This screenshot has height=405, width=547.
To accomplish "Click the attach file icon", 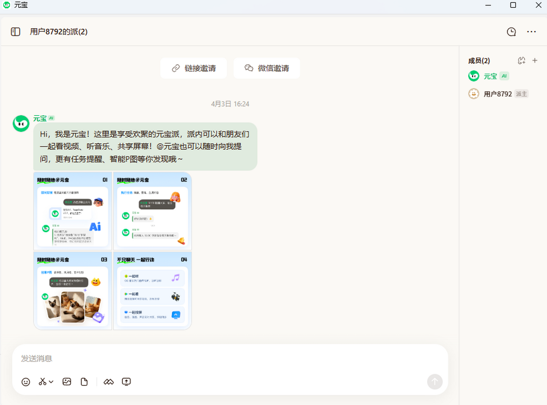I will [x=84, y=382].
